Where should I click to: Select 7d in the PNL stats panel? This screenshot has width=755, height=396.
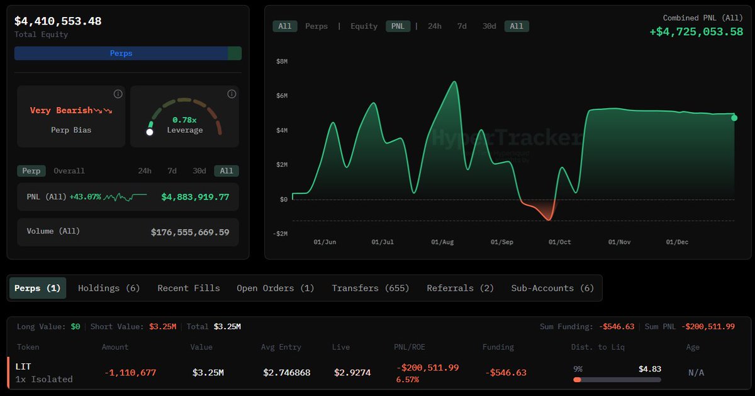172,171
